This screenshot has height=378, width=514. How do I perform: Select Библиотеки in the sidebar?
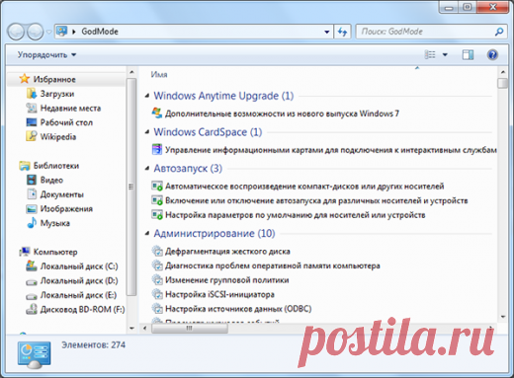[x=56, y=166]
